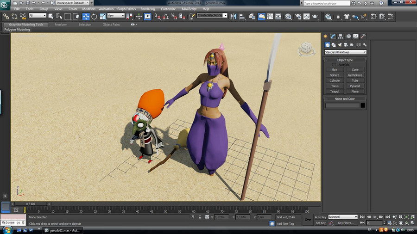Click the ViewCube navigation widget

306,49
